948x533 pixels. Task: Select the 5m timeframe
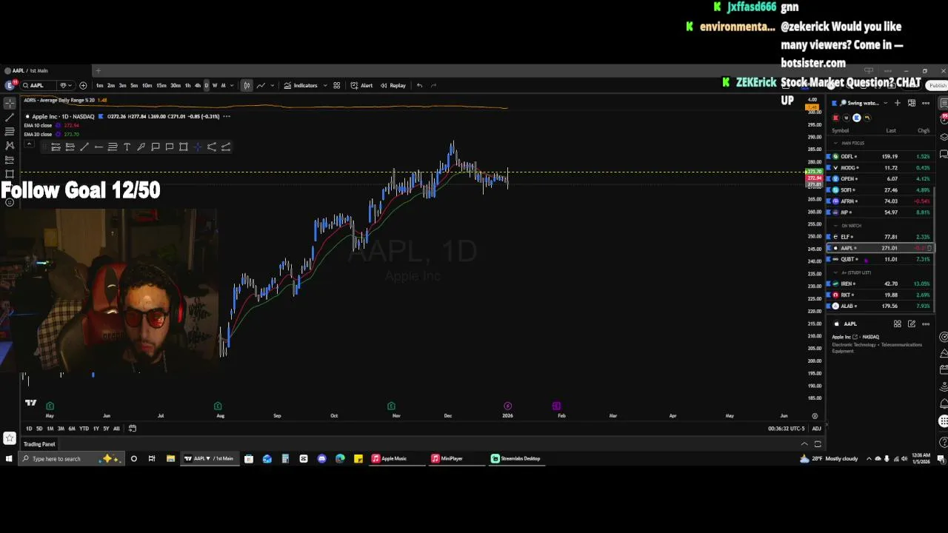[134, 85]
